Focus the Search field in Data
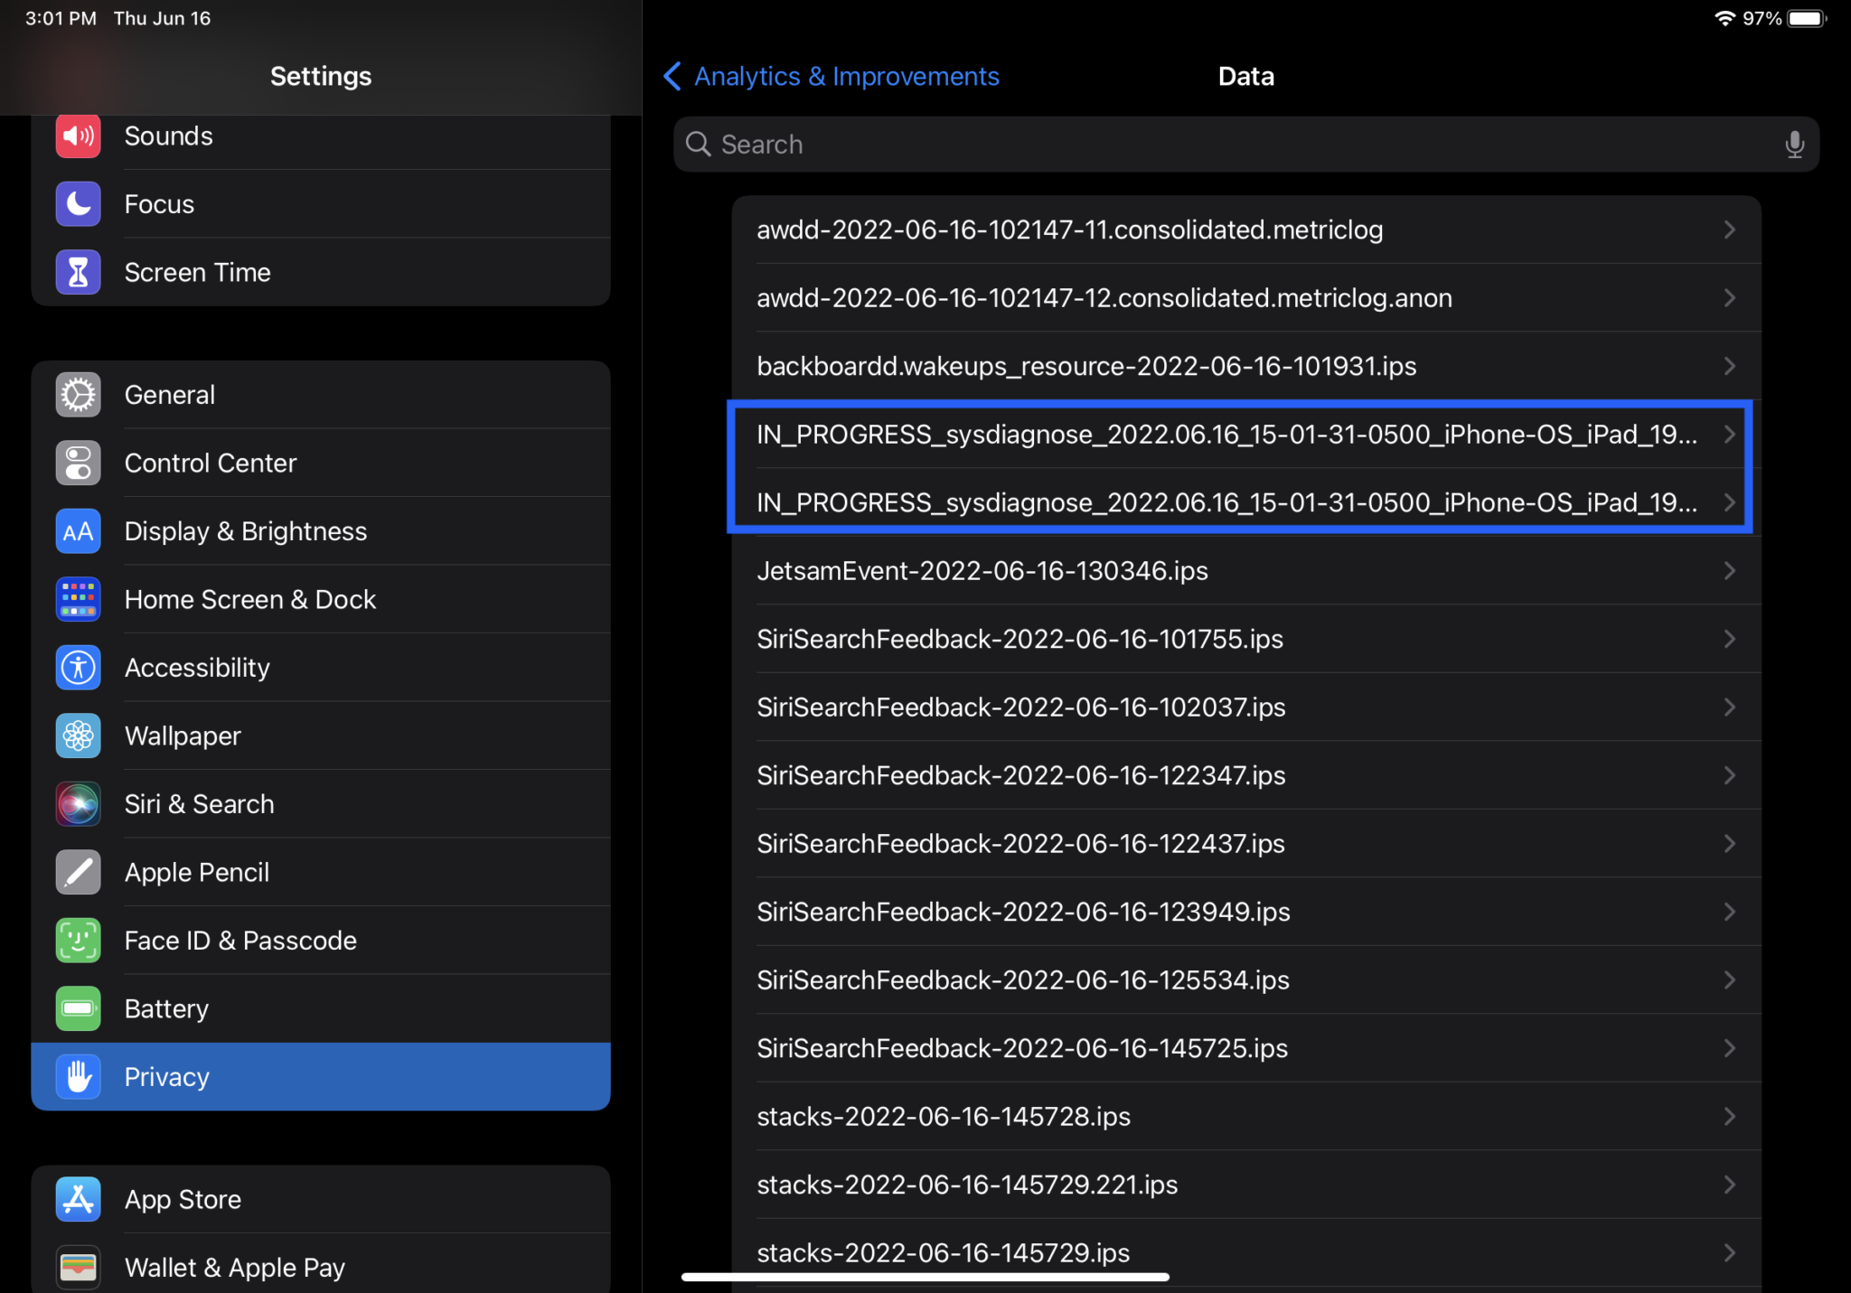 [1246, 145]
